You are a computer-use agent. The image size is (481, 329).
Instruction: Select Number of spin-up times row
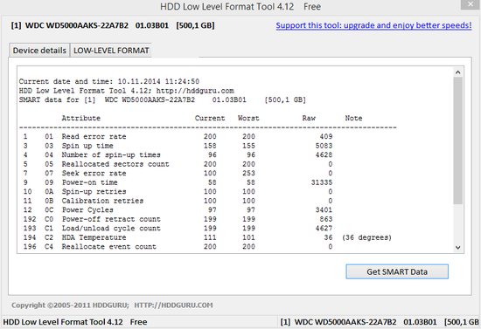[178, 154]
